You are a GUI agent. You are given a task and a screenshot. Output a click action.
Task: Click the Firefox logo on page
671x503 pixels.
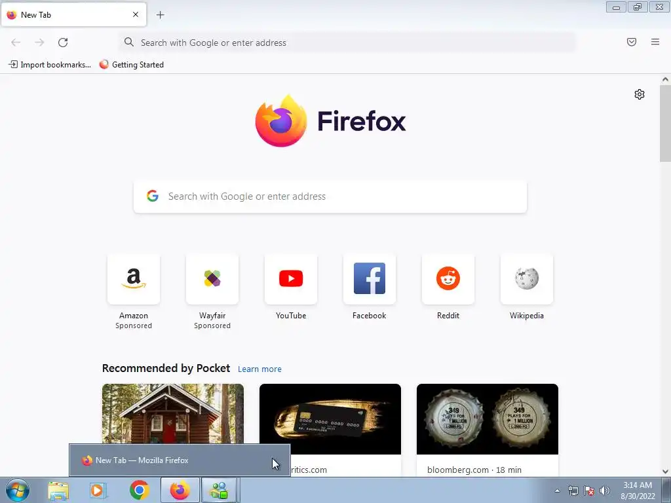click(x=330, y=121)
